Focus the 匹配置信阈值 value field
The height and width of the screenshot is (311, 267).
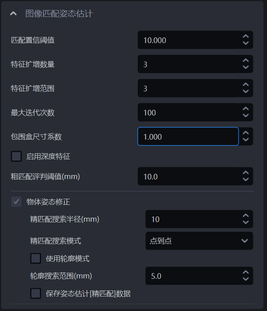coord(188,40)
